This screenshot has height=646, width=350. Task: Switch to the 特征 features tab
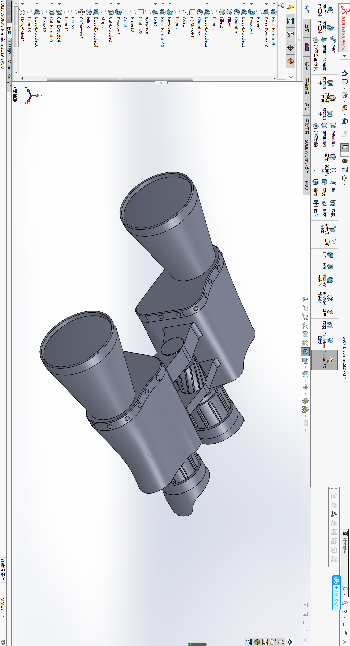click(x=307, y=9)
